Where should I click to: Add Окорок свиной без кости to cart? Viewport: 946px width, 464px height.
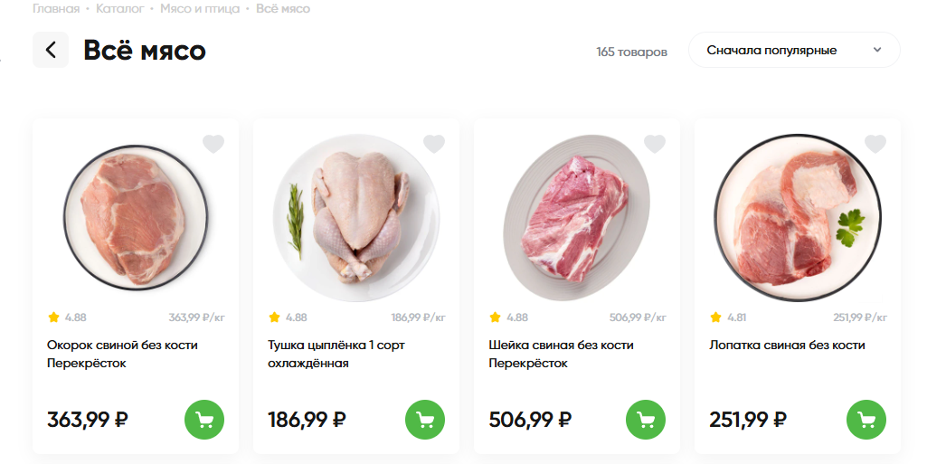click(x=204, y=420)
